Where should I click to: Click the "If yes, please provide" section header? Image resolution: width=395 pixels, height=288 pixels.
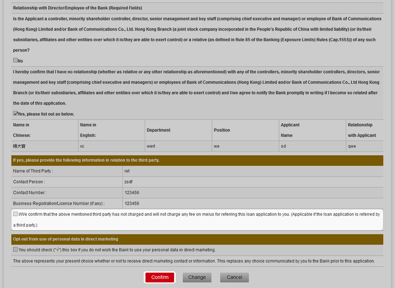[x=86, y=160]
